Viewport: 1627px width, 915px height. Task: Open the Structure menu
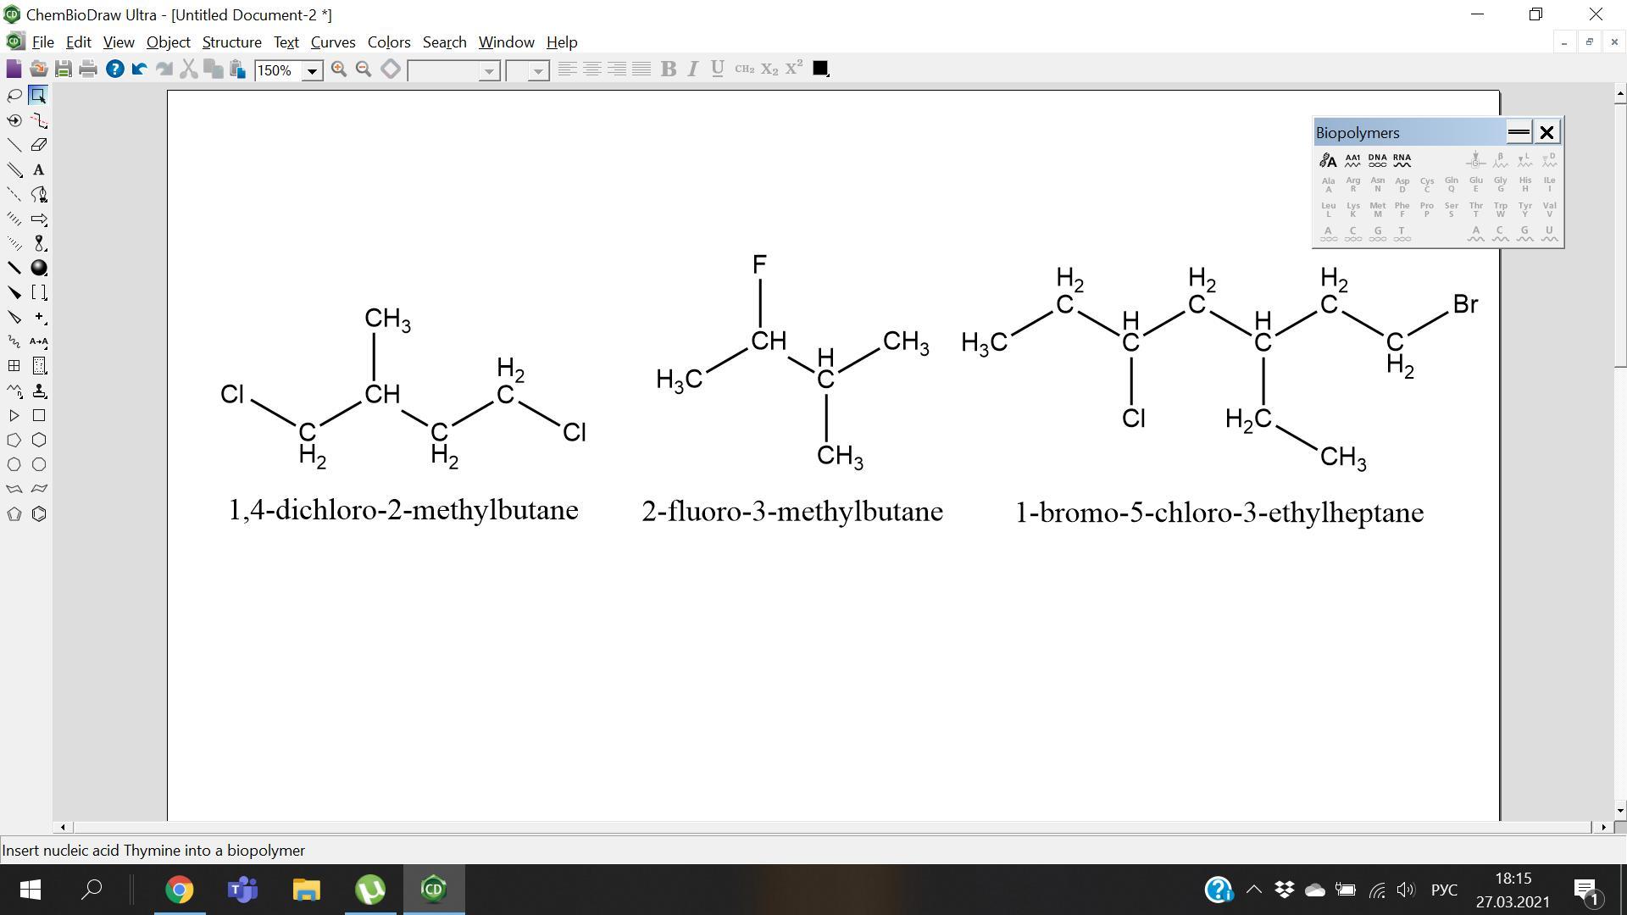tap(231, 42)
